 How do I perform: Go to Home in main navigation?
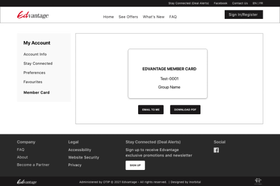[108, 17]
